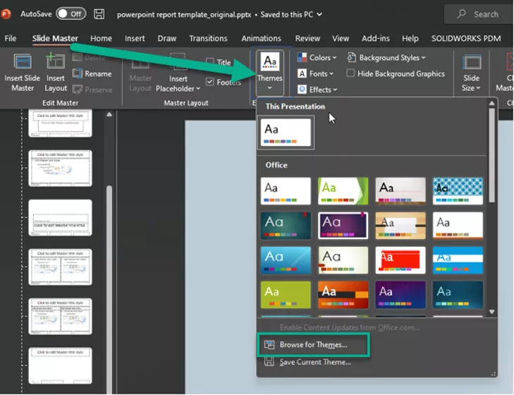The height and width of the screenshot is (395, 514).
Task: Collapse the Themes dropdown chevron
Action: pyautogui.click(x=269, y=87)
